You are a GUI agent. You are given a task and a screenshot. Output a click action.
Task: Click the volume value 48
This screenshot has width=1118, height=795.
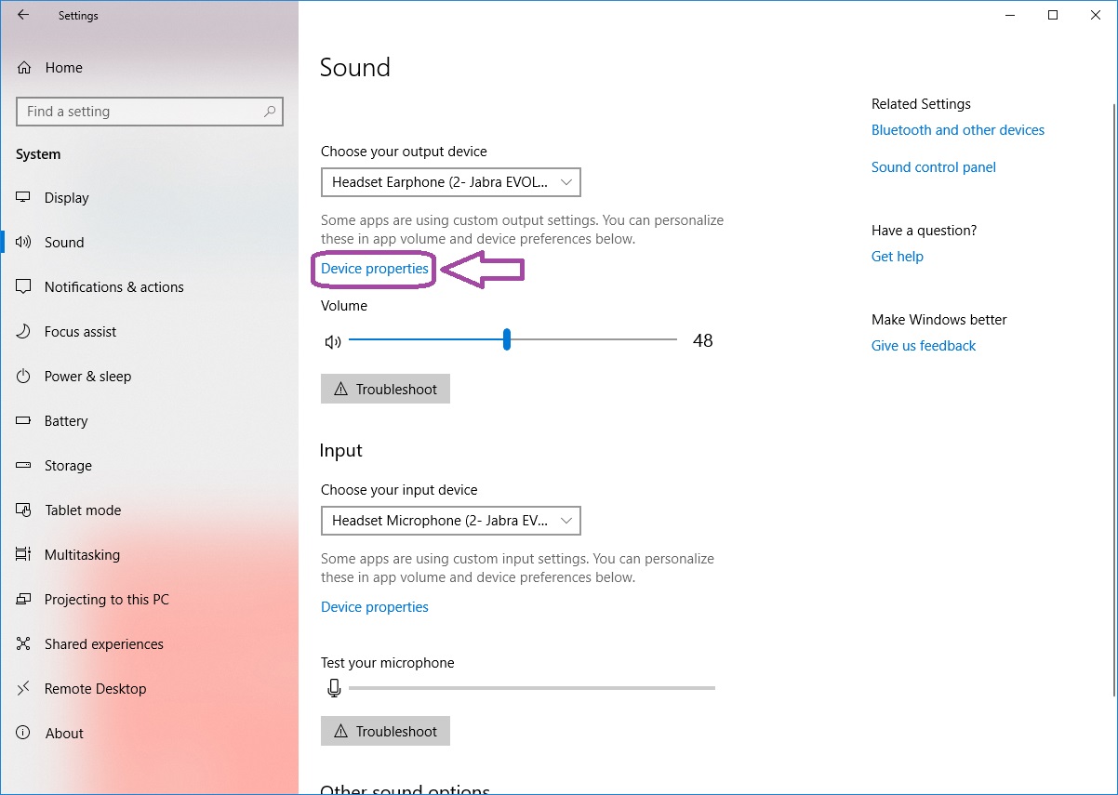703,341
